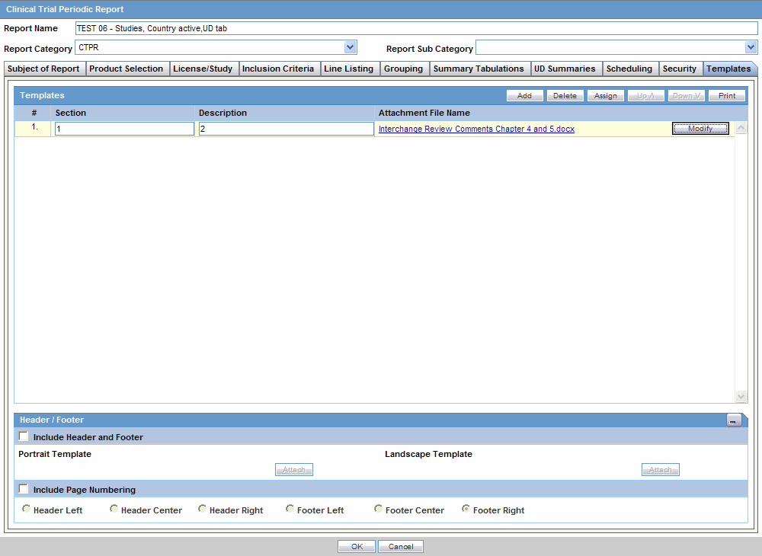The height and width of the screenshot is (556, 762).
Task: Open the Report Sub Category dropdown
Action: coord(751,46)
